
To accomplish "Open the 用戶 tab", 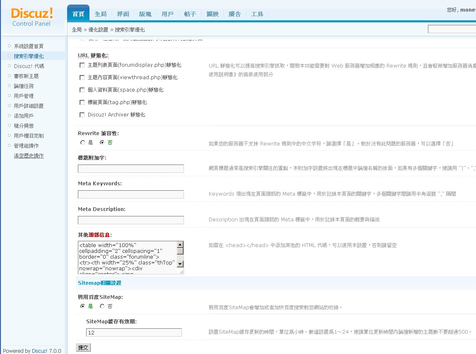I will click(167, 14).
